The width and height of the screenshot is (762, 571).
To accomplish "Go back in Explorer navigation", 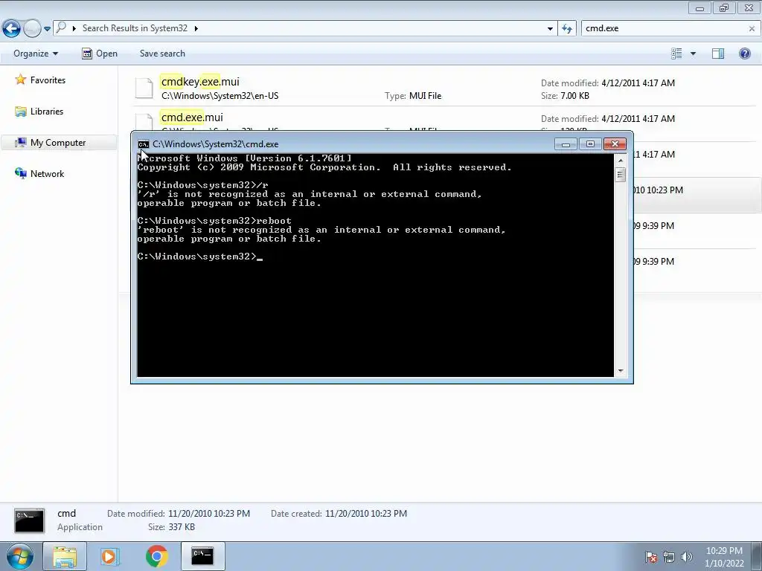I will (x=12, y=28).
